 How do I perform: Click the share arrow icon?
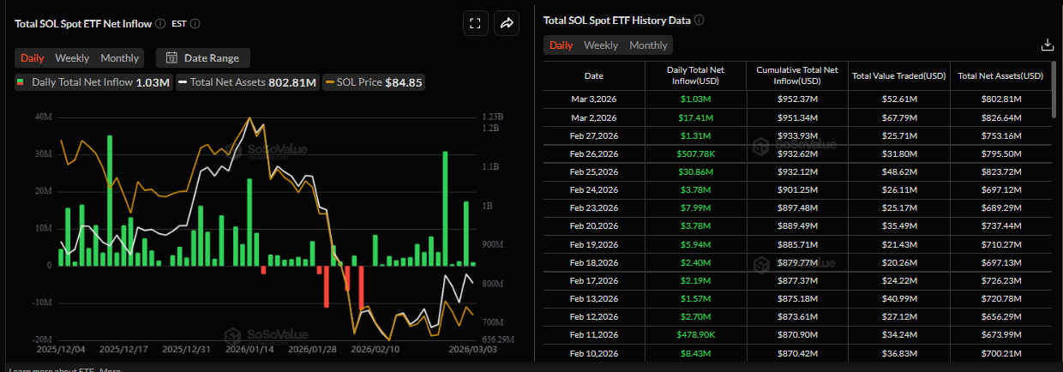[506, 23]
